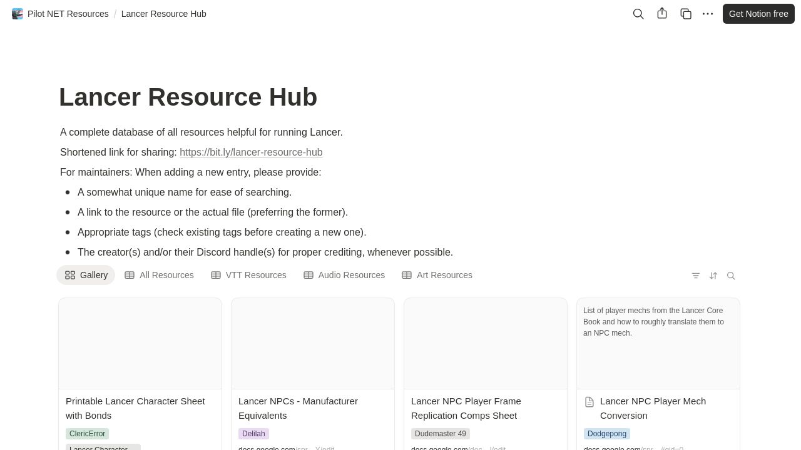Open the bit.ly lancer-resource-hub link
Screen dimensions: 801x450
coord(251,152)
